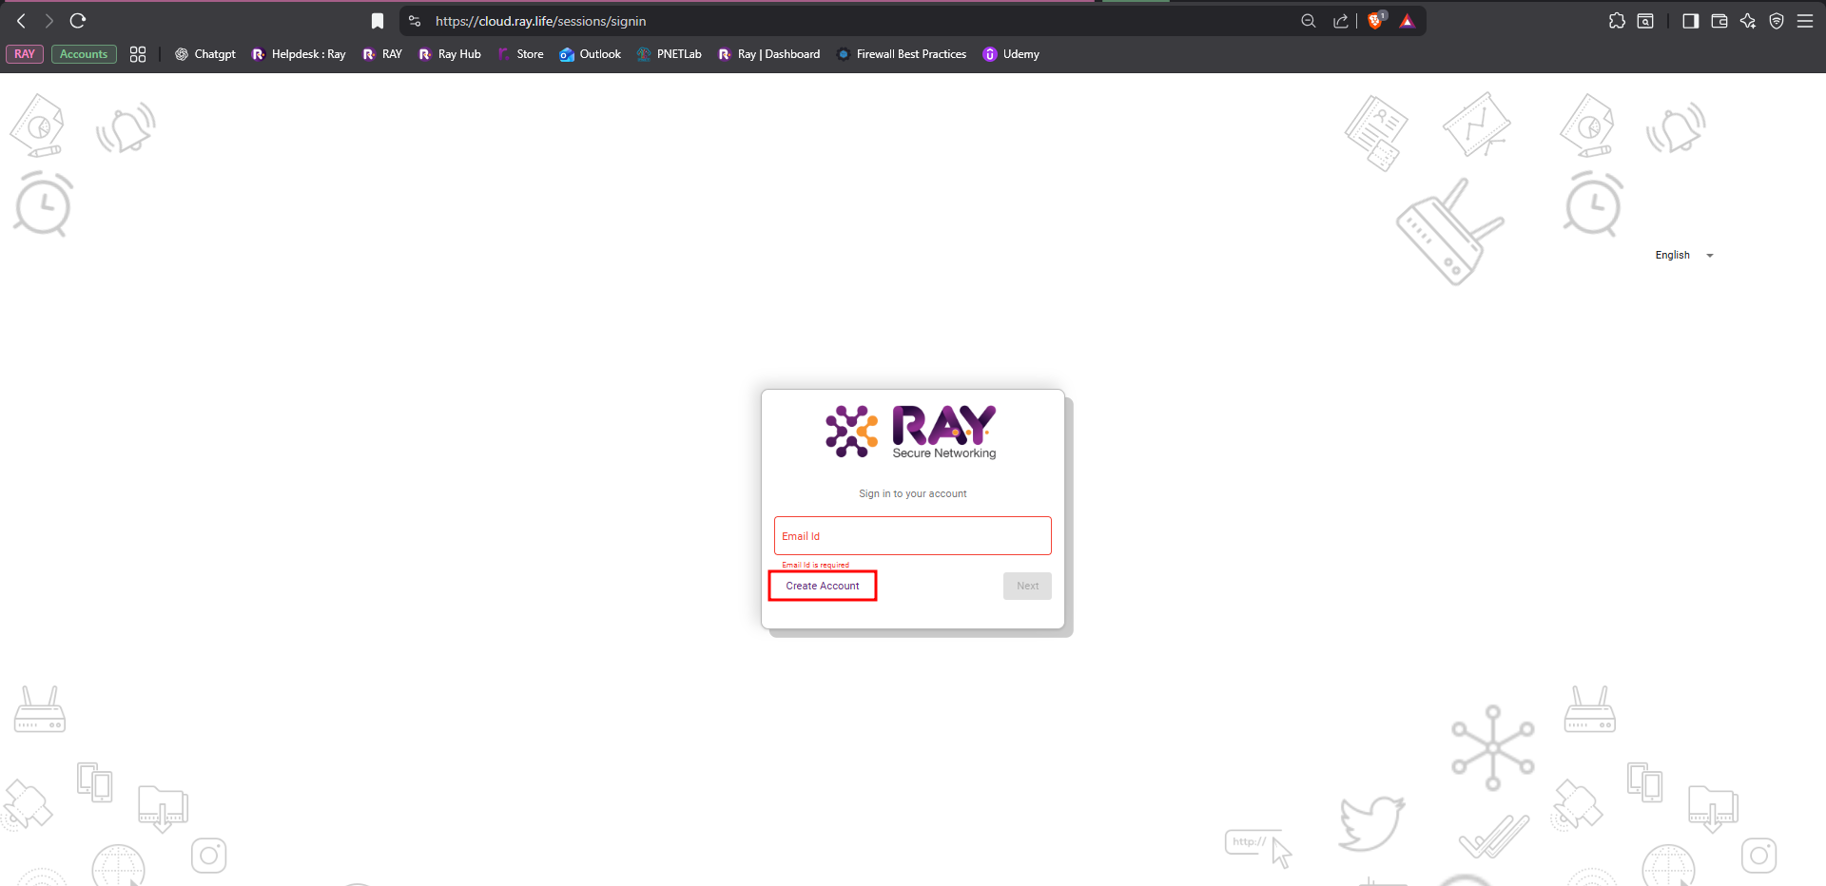The image size is (1826, 886).
Task: Share this page using the share icon
Action: (x=1341, y=21)
